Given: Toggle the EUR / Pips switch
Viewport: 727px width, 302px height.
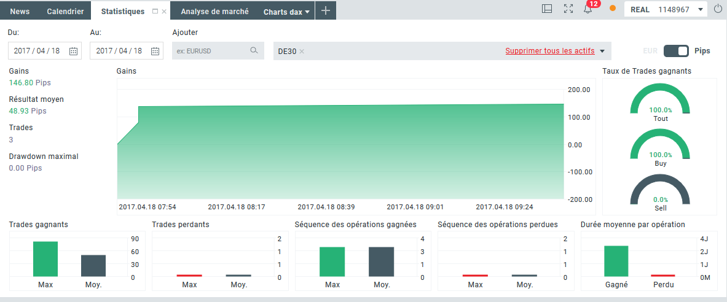Looking at the screenshot, I should (x=676, y=51).
